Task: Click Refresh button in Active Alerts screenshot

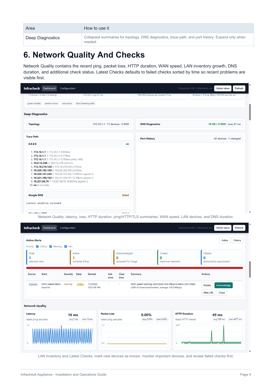Action: [x=239, y=228]
